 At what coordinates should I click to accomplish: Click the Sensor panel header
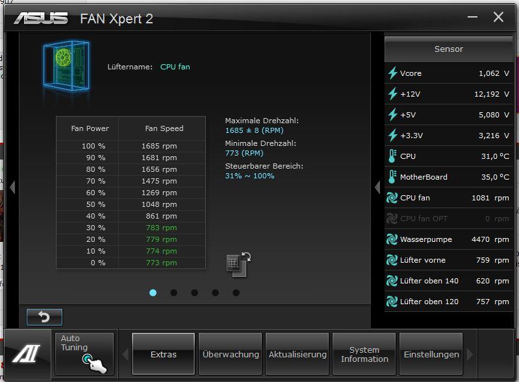pos(448,49)
